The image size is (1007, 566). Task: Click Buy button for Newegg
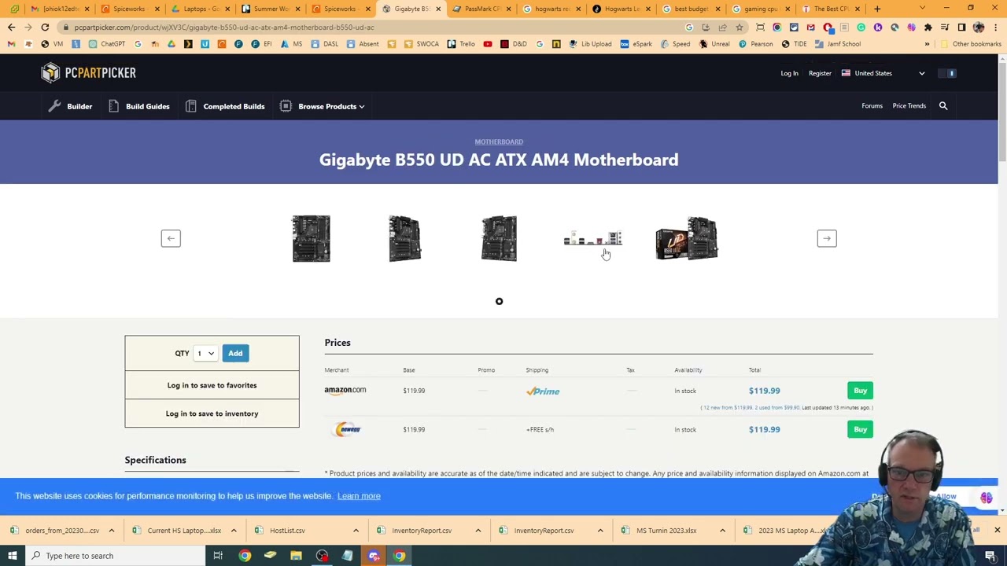pyautogui.click(x=860, y=429)
